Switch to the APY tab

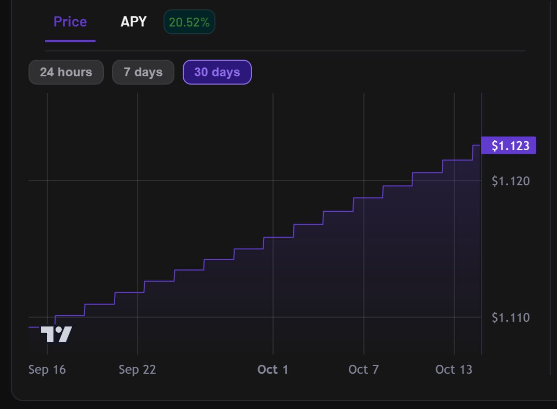[133, 22]
